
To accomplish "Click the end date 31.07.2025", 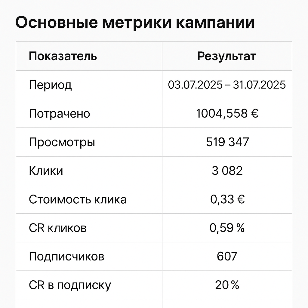I will click(259, 85).
